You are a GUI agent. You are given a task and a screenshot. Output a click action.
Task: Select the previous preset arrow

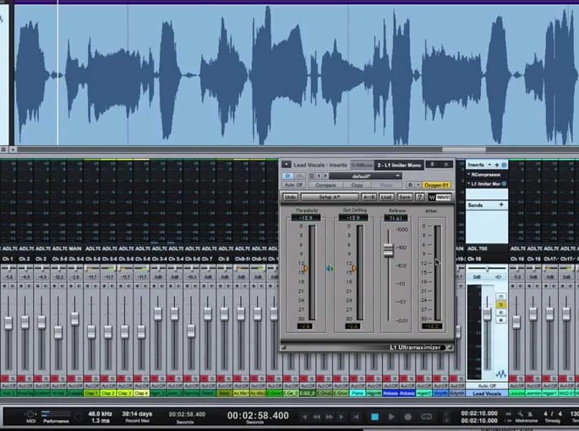[x=319, y=176]
